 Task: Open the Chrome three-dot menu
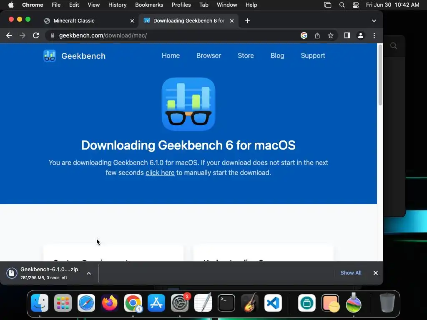[374, 35]
